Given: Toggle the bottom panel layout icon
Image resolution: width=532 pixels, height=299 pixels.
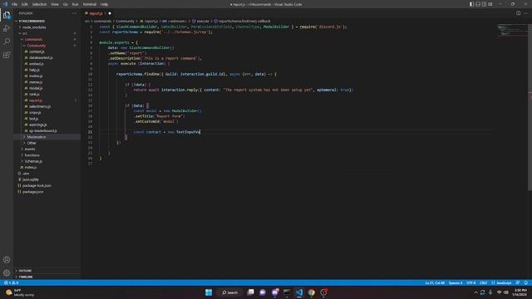Looking at the screenshot, I should [478, 4].
